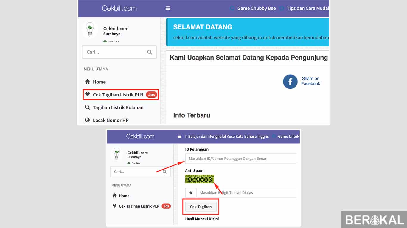Click the Anti Spam captcha image

coord(200,179)
